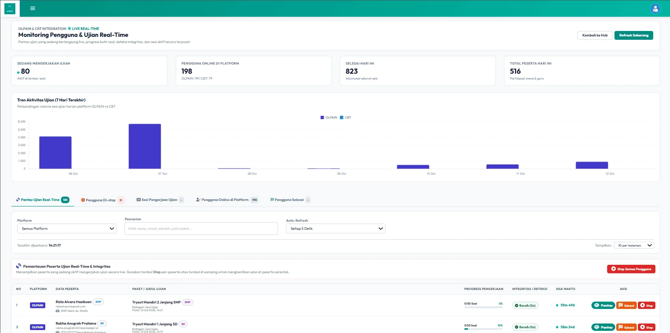This screenshot has height=333, width=670.
Task: Expand Auto-Refresh dropdown set to Setiap 5 Detik
Action: tap(335, 229)
